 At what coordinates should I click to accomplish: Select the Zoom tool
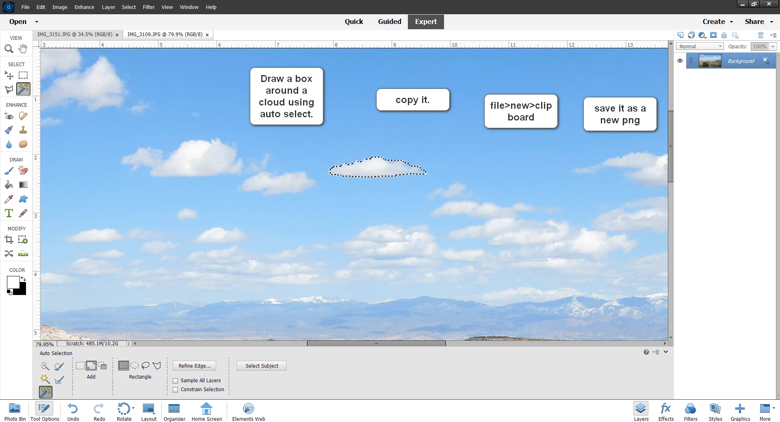tap(9, 49)
